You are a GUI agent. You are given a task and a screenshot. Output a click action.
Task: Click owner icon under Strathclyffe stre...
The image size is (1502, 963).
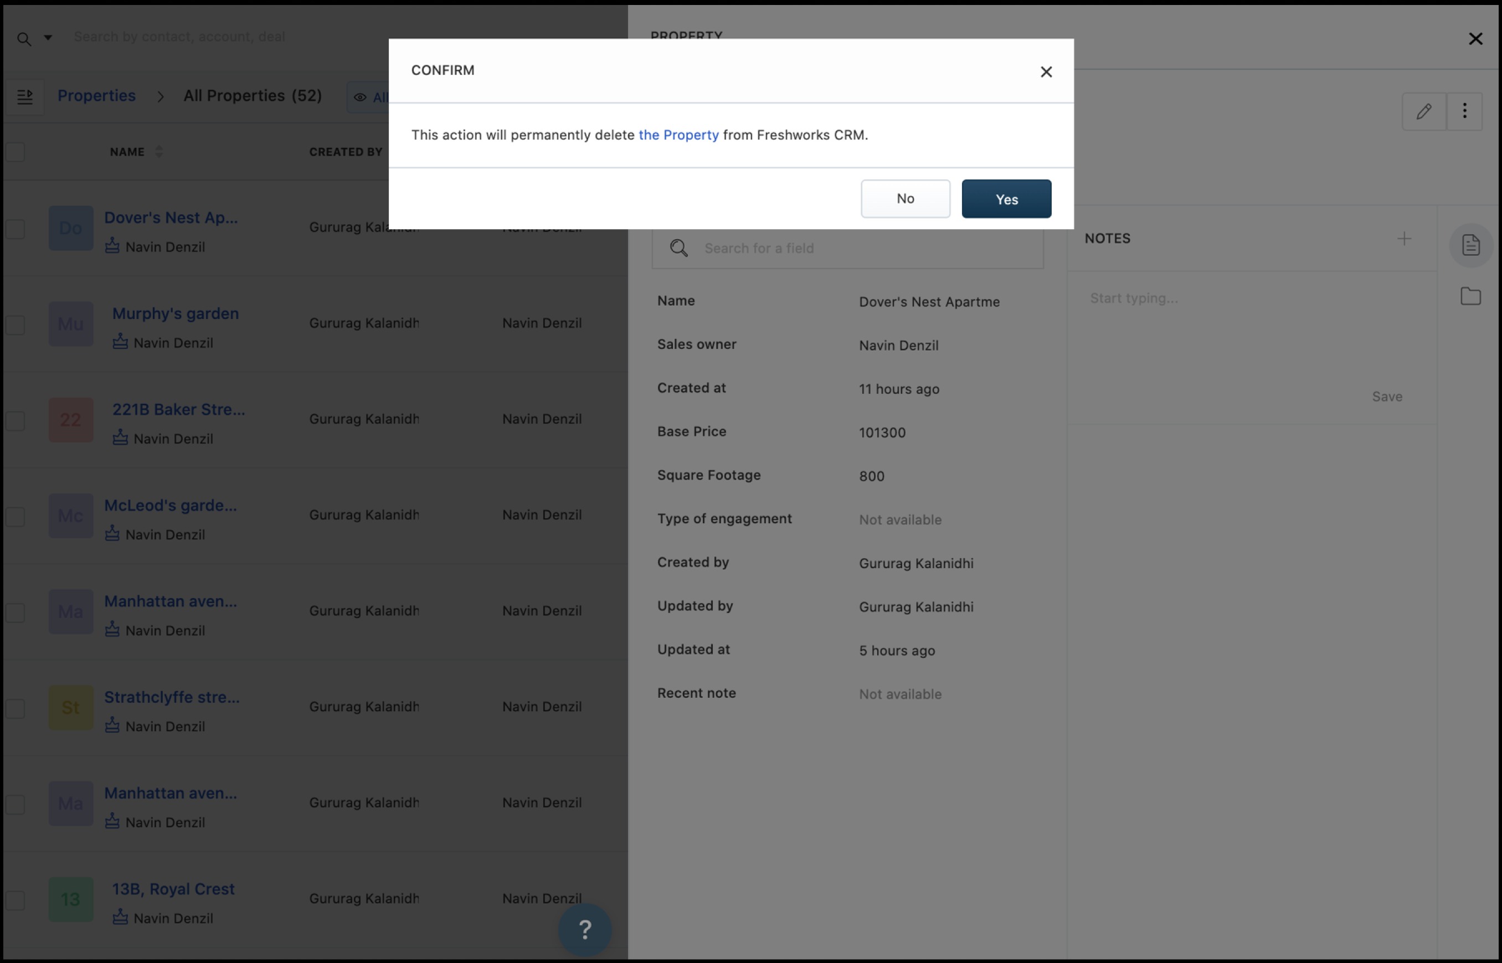pos(112,725)
